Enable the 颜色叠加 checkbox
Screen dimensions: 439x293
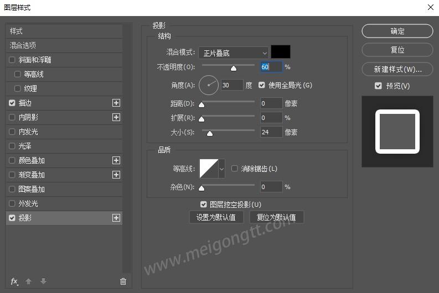coord(12,160)
